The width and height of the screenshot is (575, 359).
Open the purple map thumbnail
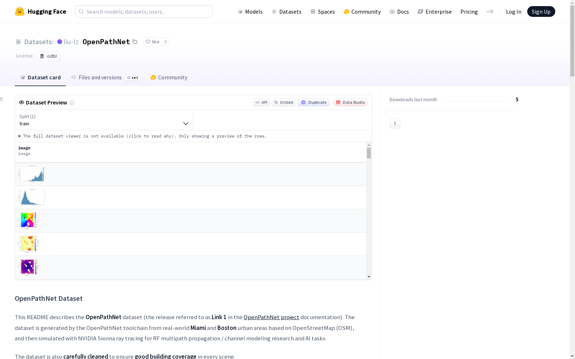pos(28,267)
